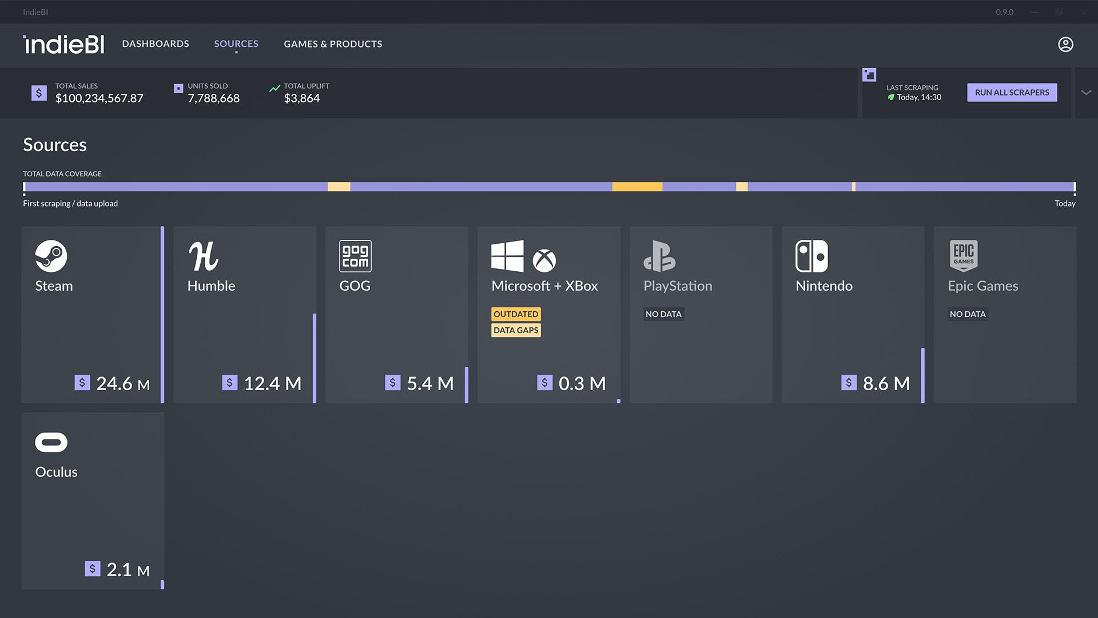This screenshot has width=1098, height=618.
Task: Select the Windows icon on Microsoft card
Action: 507,256
